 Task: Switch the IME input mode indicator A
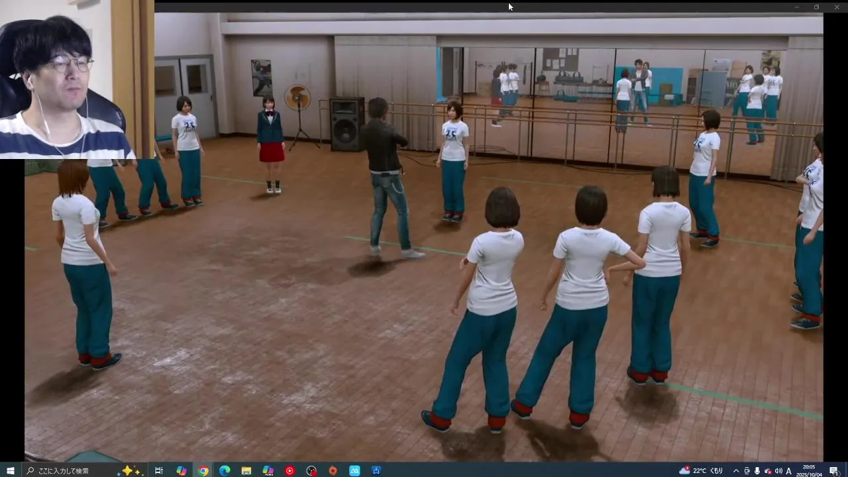pos(789,470)
